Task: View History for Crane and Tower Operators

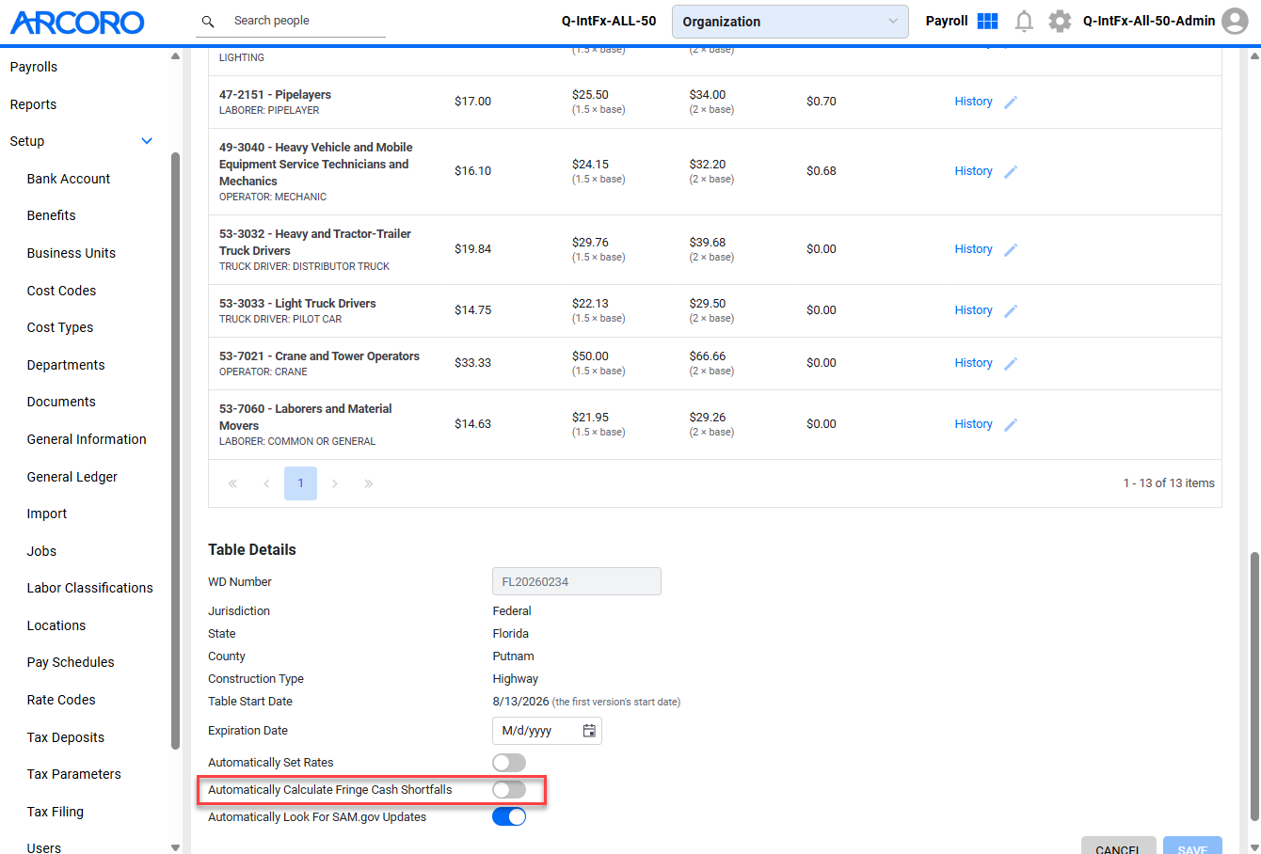Action: pos(973,363)
